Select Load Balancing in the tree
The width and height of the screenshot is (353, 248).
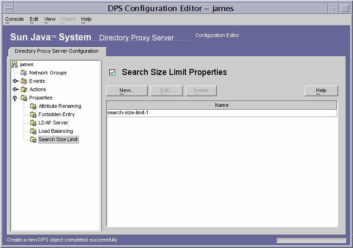[56, 131]
